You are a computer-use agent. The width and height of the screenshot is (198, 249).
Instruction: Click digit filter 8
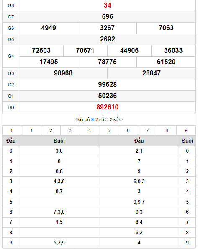click(167, 130)
